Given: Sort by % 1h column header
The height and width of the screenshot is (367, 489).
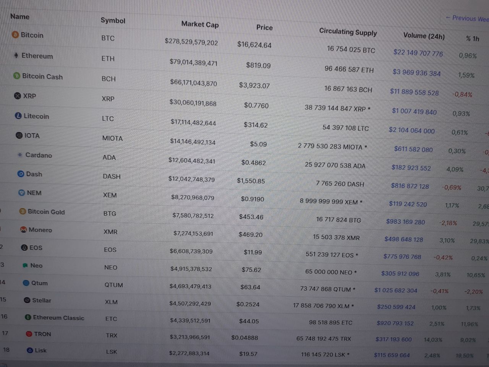Looking at the screenshot, I should pos(473,39).
